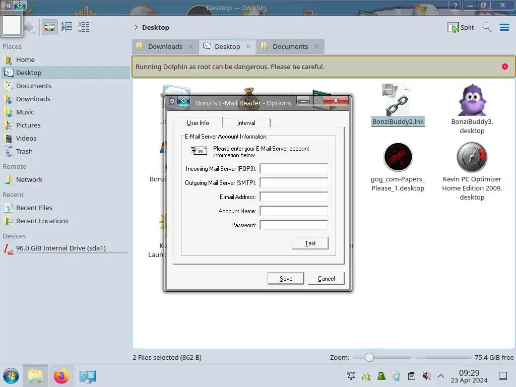Close the Downloads tab

pyautogui.click(x=190, y=46)
